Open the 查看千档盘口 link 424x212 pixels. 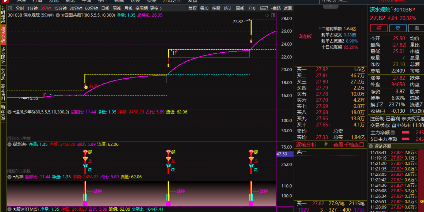349,145
